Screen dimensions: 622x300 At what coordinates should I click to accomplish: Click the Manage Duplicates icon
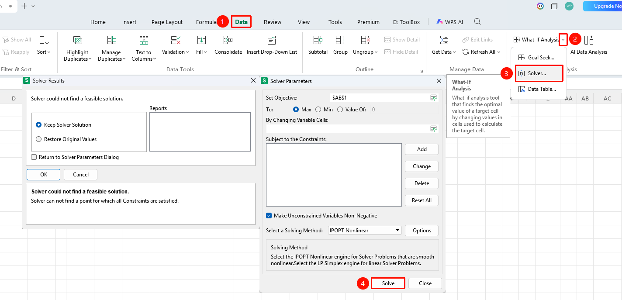click(x=111, y=40)
